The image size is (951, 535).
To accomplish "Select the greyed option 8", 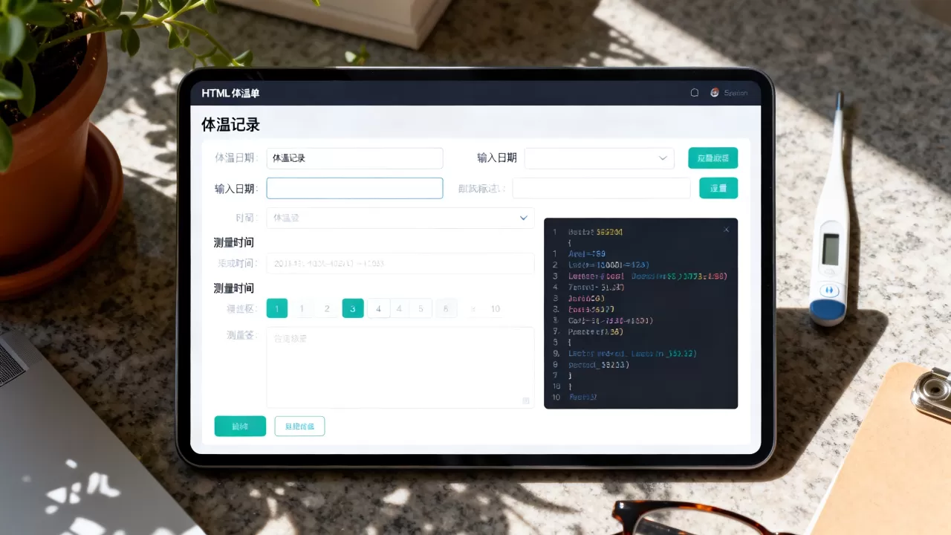I will pos(447,308).
